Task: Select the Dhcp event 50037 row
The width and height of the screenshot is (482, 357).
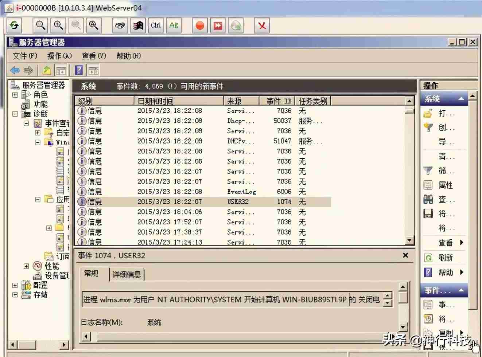Action: 203,121
